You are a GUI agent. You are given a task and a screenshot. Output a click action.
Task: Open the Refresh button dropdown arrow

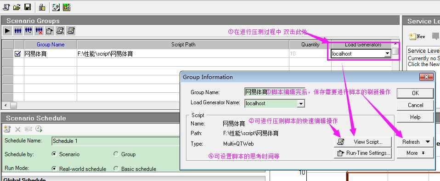428,142
